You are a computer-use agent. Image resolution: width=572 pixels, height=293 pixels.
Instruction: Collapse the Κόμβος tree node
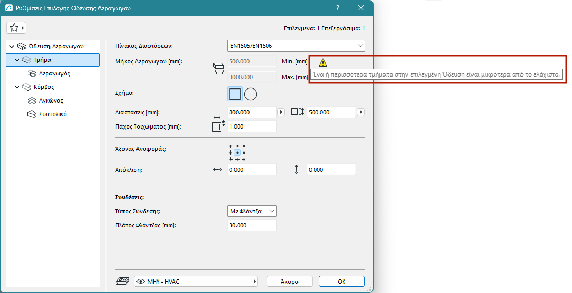(x=17, y=87)
